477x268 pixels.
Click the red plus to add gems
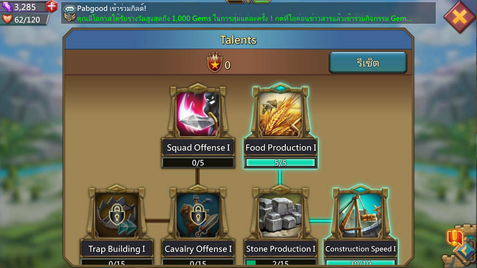coord(52,6)
